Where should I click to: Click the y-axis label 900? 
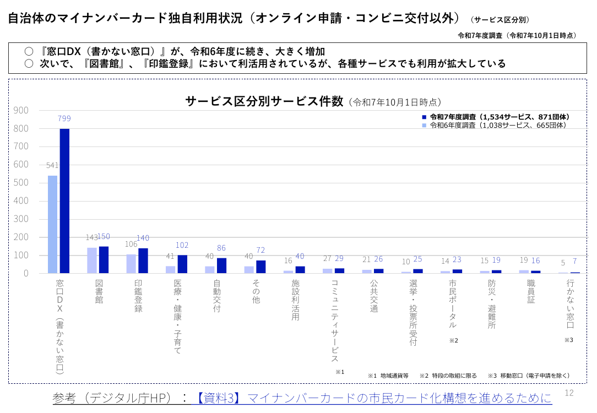(21, 110)
